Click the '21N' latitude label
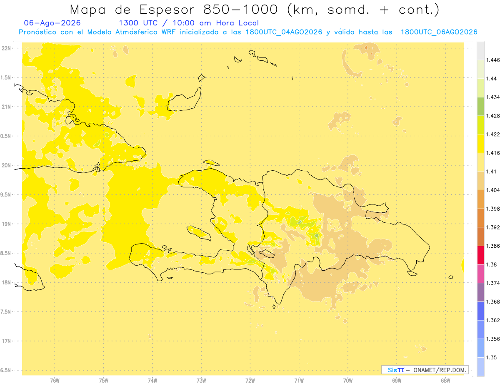Viewport: 500px width, 386px height. [7, 107]
